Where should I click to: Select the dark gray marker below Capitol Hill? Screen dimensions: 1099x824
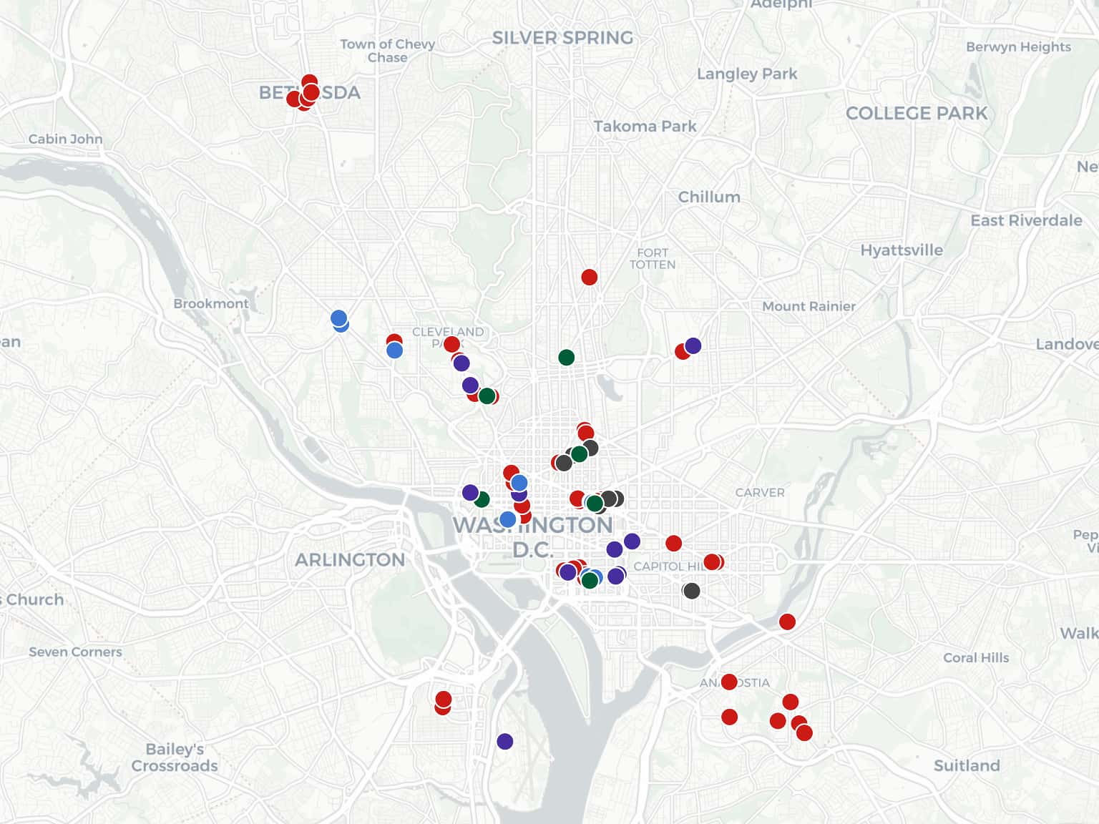tap(691, 591)
